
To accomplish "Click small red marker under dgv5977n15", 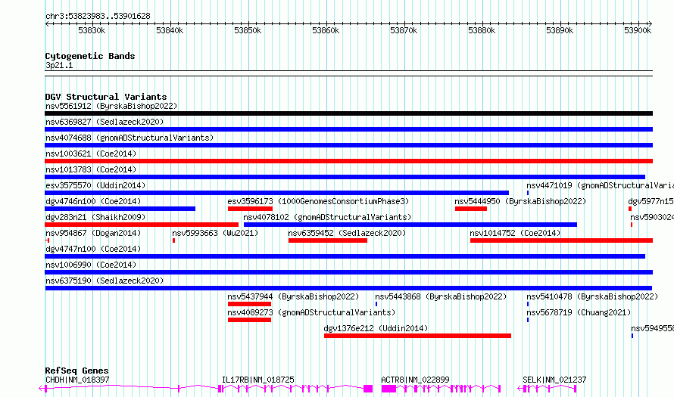I will point(630,209).
